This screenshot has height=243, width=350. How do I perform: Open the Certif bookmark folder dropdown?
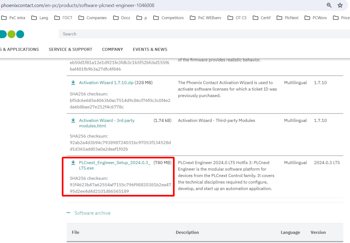[x=261, y=18]
